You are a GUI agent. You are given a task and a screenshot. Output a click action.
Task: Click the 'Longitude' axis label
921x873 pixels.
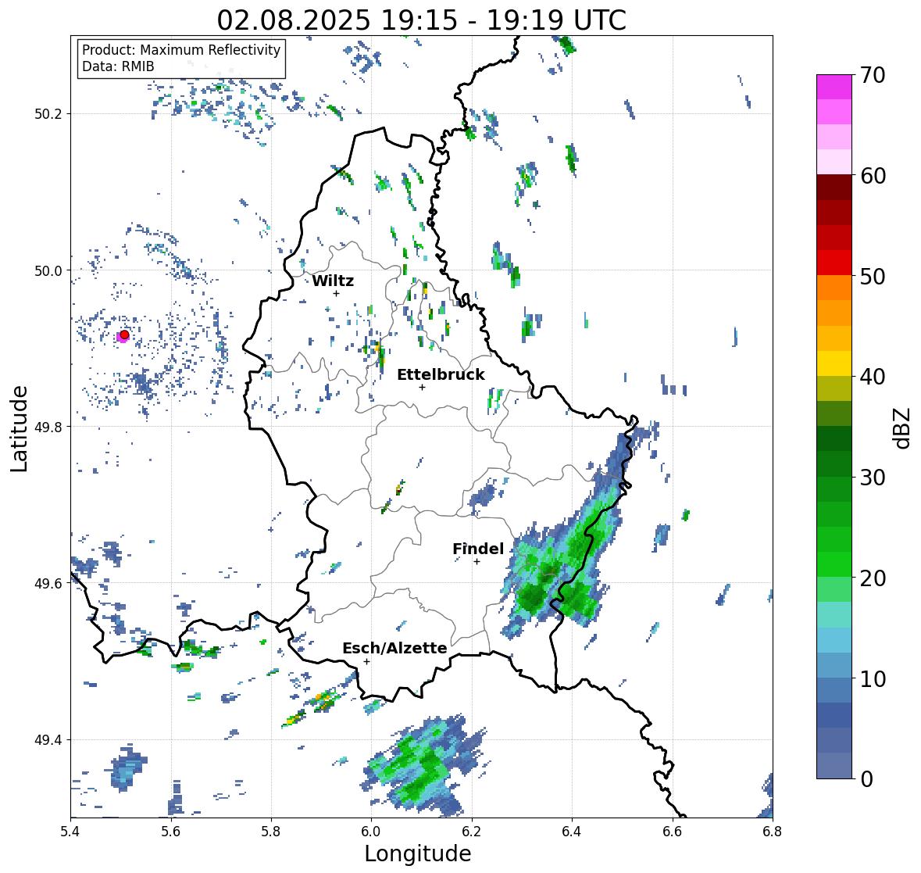[418, 853]
